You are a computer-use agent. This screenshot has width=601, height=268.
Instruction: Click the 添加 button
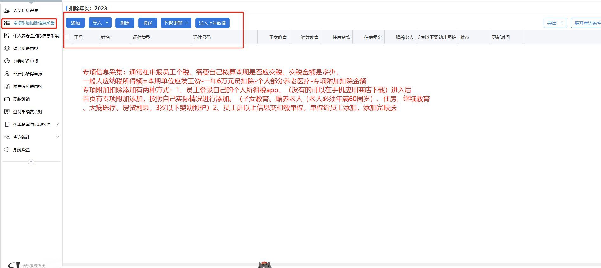coord(75,23)
